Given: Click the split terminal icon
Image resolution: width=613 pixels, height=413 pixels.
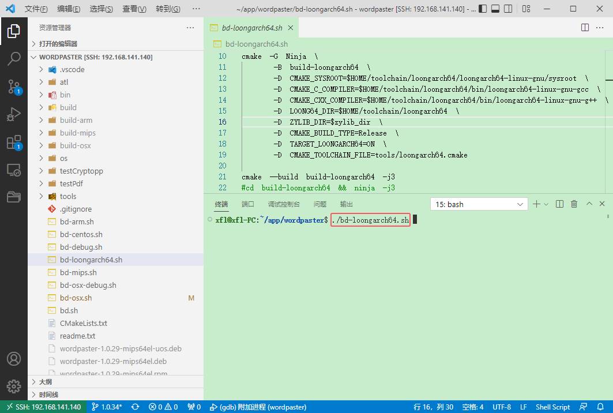Looking at the screenshot, I should 559,204.
